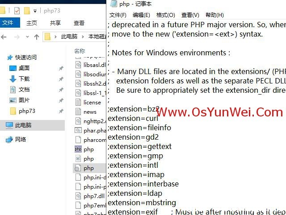Image resolution: width=286 pixels, height=215 pixels.
Task: Select php.ini-p file in list
Action: click(x=90, y=187)
